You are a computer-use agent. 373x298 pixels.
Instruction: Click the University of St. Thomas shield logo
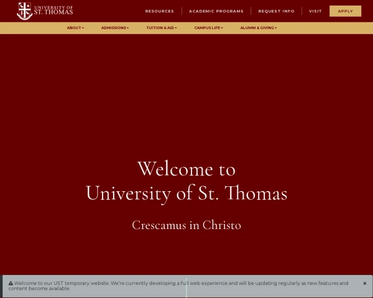[24, 11]
